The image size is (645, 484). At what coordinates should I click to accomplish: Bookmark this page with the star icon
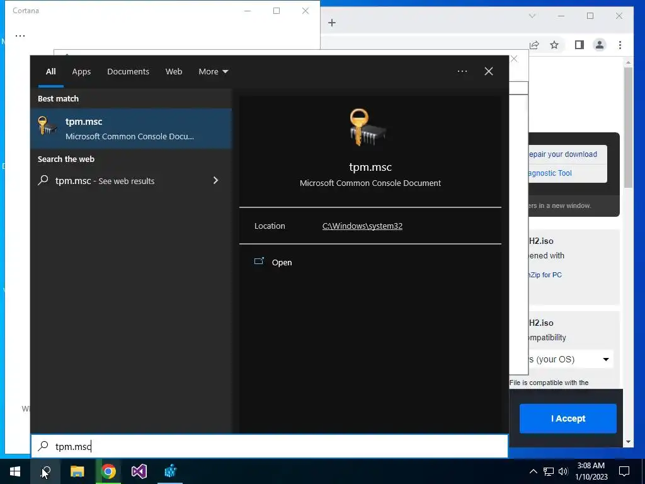tap(554, 45)
